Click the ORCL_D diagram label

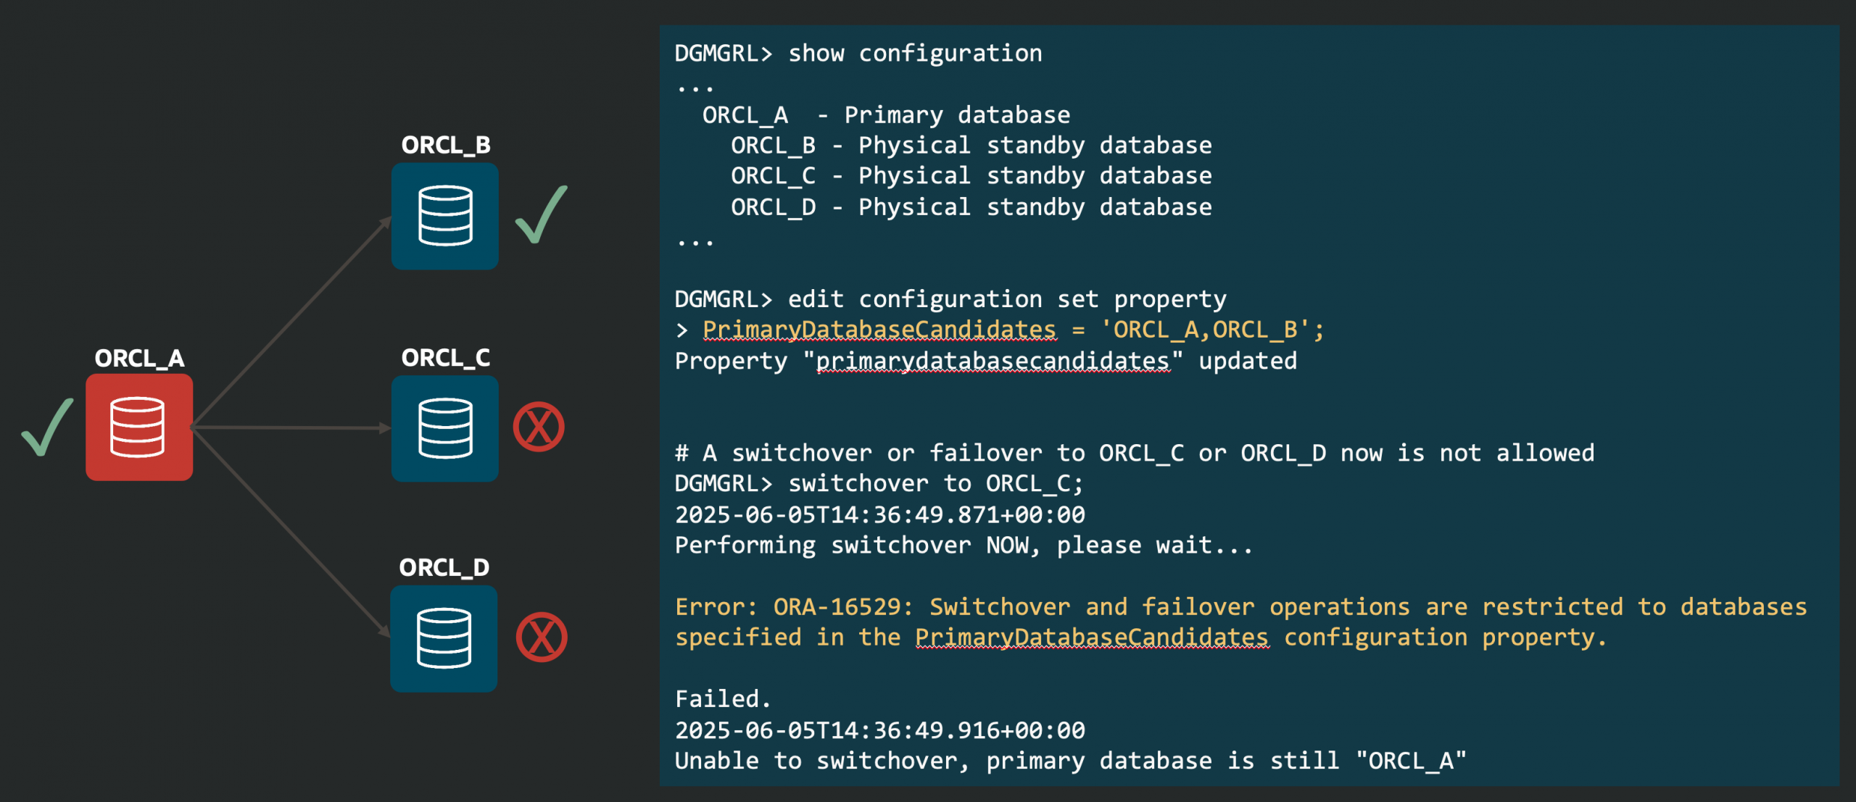pyautogui.click(x=444, y=567)
